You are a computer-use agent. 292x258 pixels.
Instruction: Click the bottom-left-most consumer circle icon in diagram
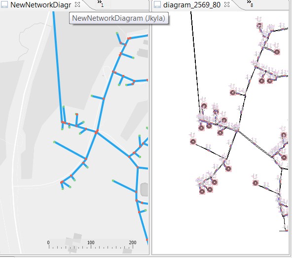pos(202,191)
